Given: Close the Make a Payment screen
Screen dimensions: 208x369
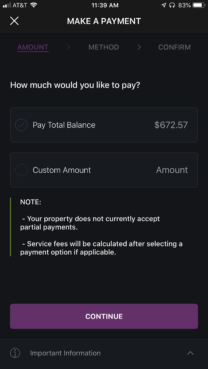Looking at the screenshot, I should [x=14, y=21].
